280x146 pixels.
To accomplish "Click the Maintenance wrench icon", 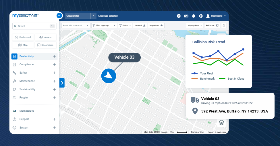I will (x=14, y=81).
